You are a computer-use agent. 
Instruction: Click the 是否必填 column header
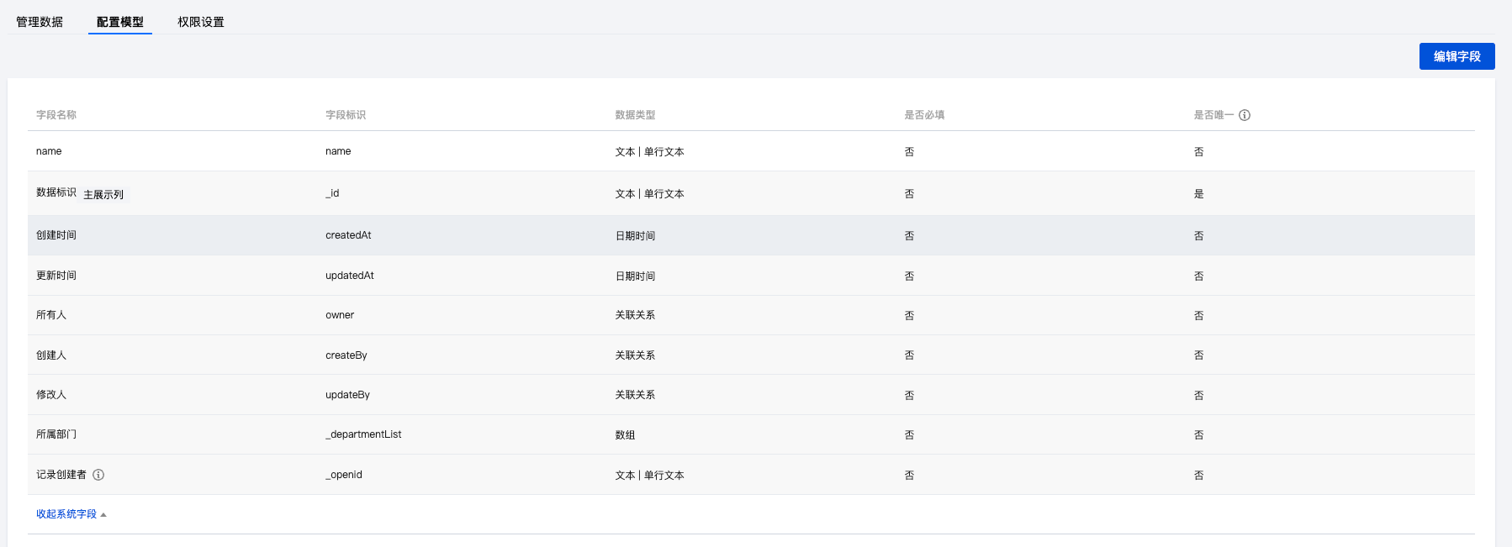pyautogui.click(x=924, y=115)
